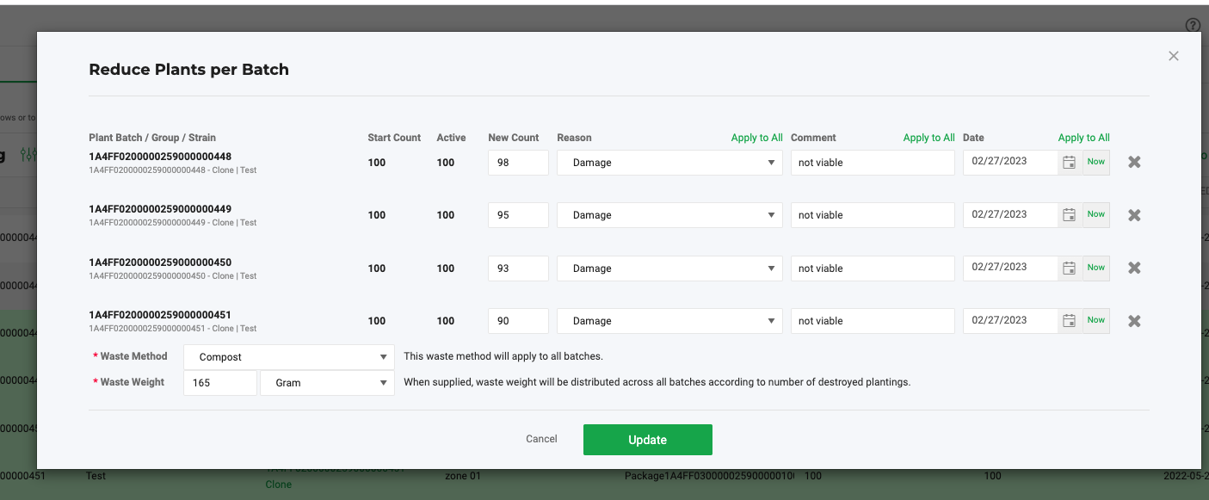This screenshot has height=500, width=1209.
Task: Click the green Update button
Action: pos(647,440)
